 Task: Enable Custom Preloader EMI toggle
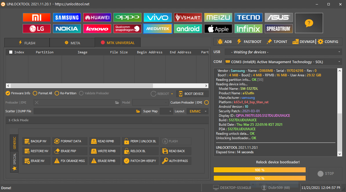click(x=206, y=102)
